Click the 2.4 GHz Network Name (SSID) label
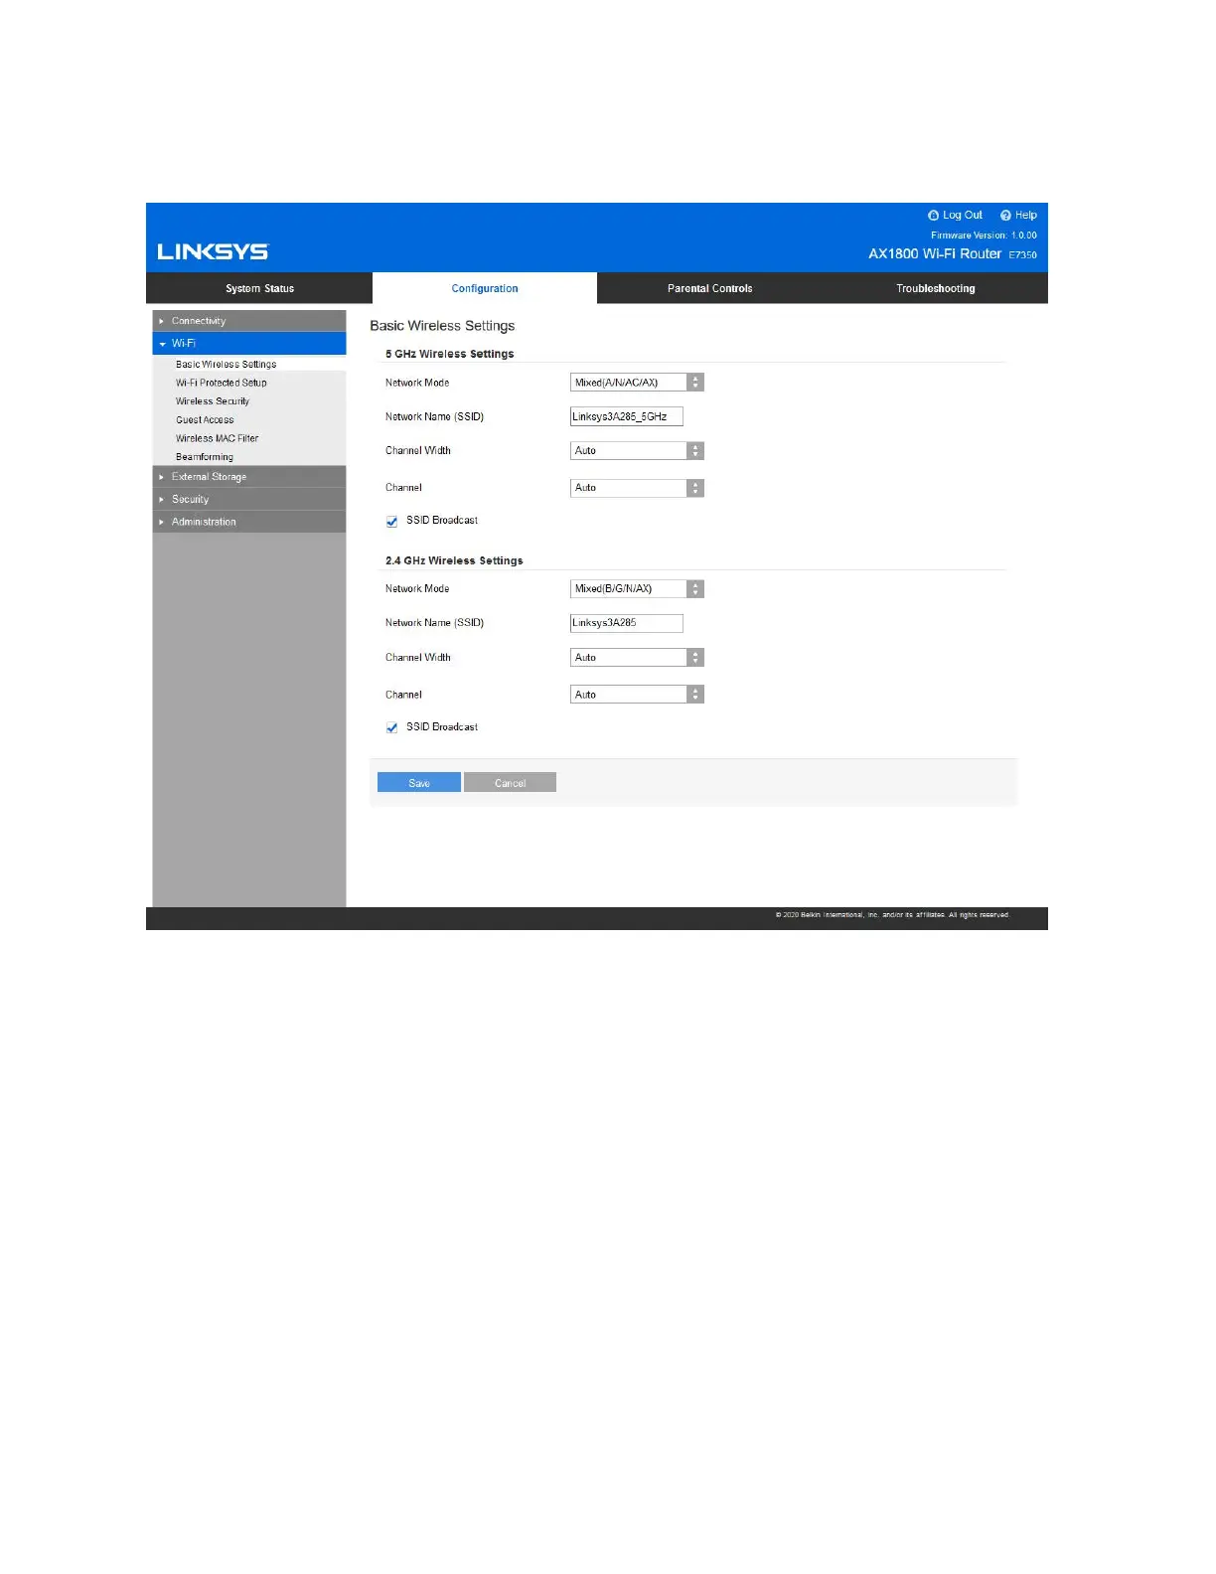This screenshot has height=1574, width=1216. point(434,623)
